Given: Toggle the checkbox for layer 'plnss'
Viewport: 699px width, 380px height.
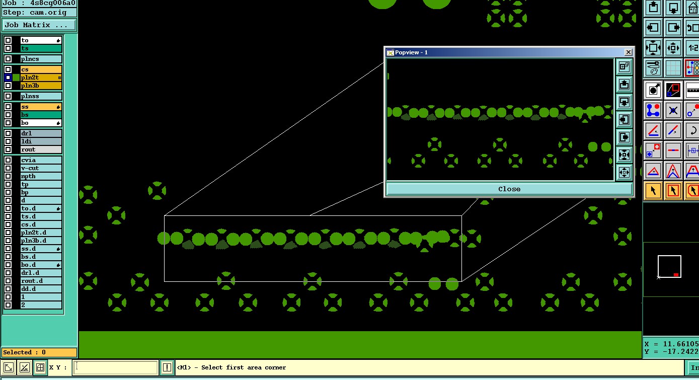Looking at the screenshot, I should (8, 96).
